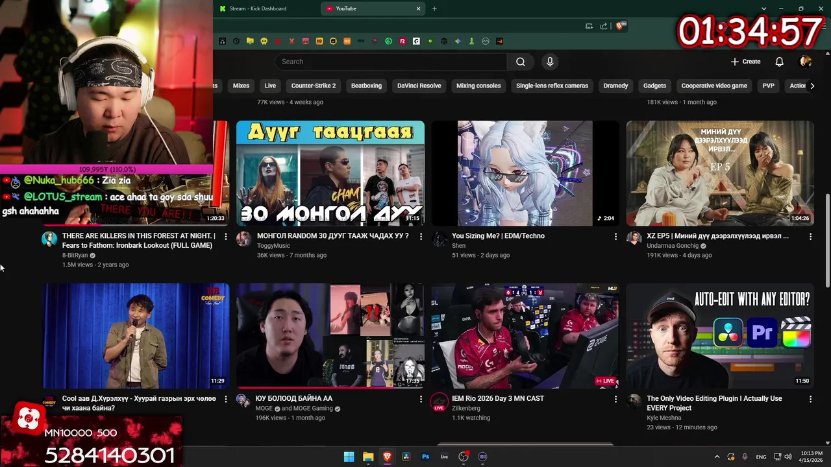This screenshot has width=831, height=467.
Task: Open Windows Start menu
Action: tap(349, 457)
